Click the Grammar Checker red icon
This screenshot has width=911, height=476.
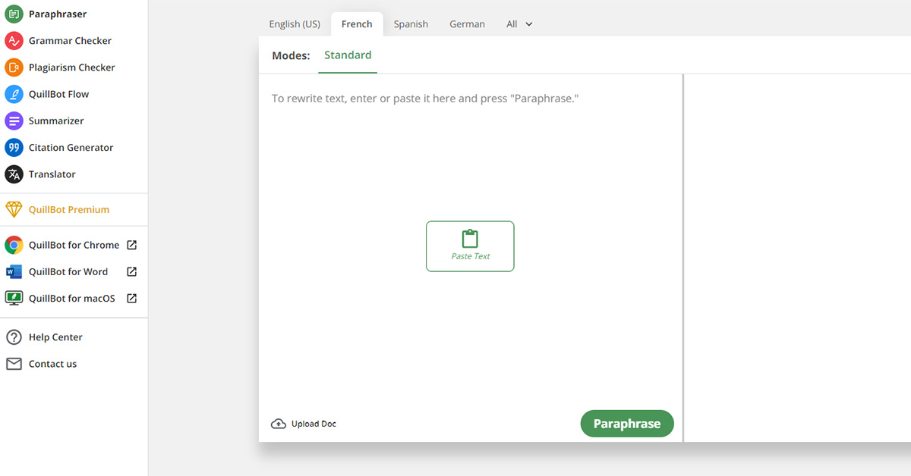tap(14, 41)
